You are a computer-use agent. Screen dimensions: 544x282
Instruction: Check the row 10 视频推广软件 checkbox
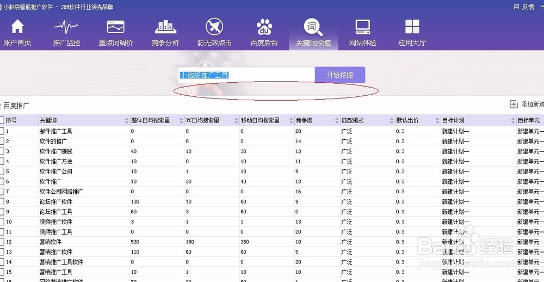click(x=2, y=222)
